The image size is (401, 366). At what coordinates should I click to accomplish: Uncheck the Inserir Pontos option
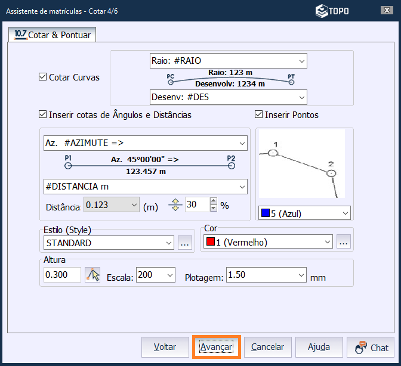click(x=259, y=114)
